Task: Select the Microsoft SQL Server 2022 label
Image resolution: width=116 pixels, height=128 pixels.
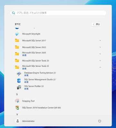Action: click(x=34, y=47)
